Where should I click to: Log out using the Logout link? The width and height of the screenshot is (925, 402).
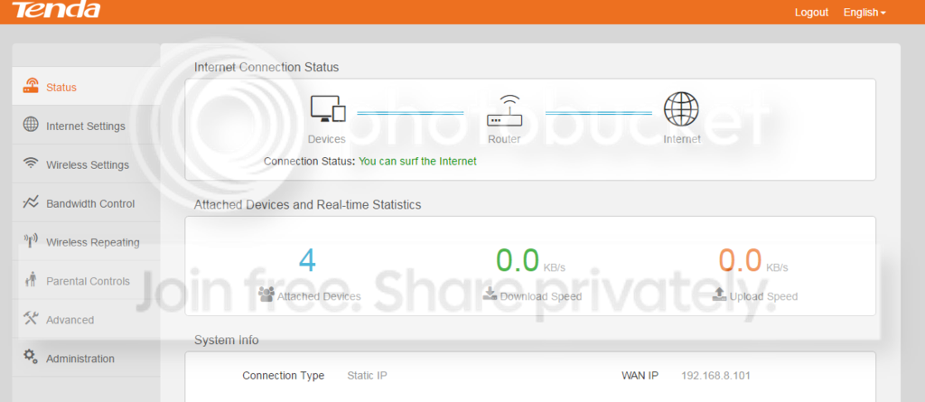(x=811, y=13)
